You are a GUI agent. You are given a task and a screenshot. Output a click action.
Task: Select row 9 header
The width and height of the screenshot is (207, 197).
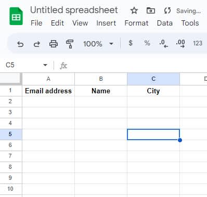click(10, 178)
